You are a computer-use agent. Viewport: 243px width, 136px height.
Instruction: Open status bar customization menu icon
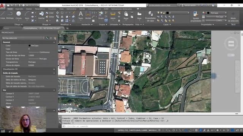point(241,130)
